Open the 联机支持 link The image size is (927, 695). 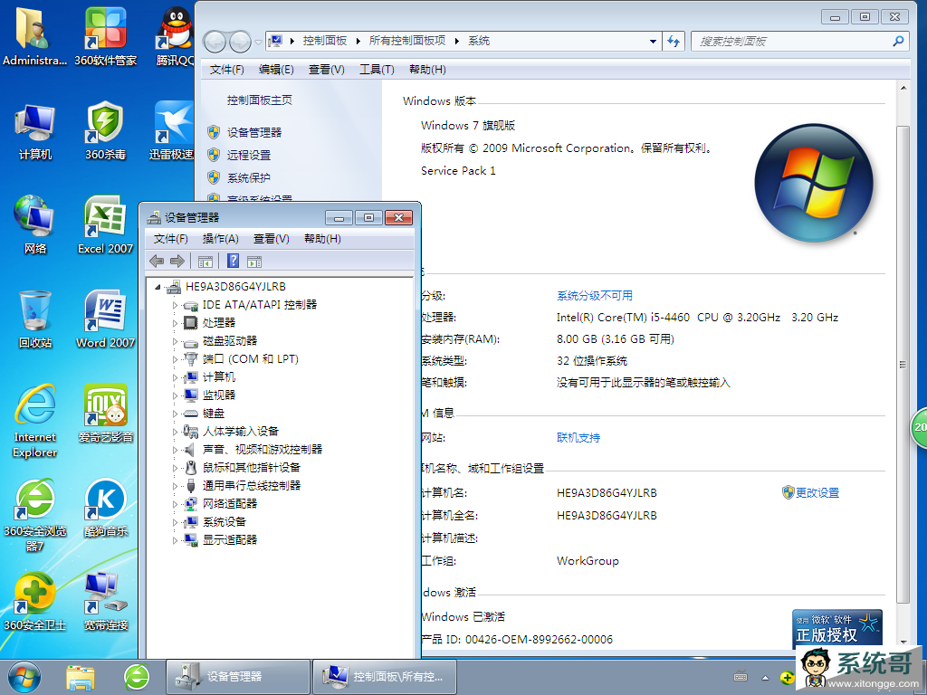coord(578,438)
